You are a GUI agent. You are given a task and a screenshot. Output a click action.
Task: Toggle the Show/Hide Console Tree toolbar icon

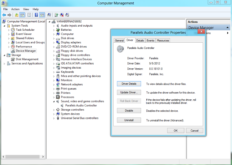(x=22, y=15)
